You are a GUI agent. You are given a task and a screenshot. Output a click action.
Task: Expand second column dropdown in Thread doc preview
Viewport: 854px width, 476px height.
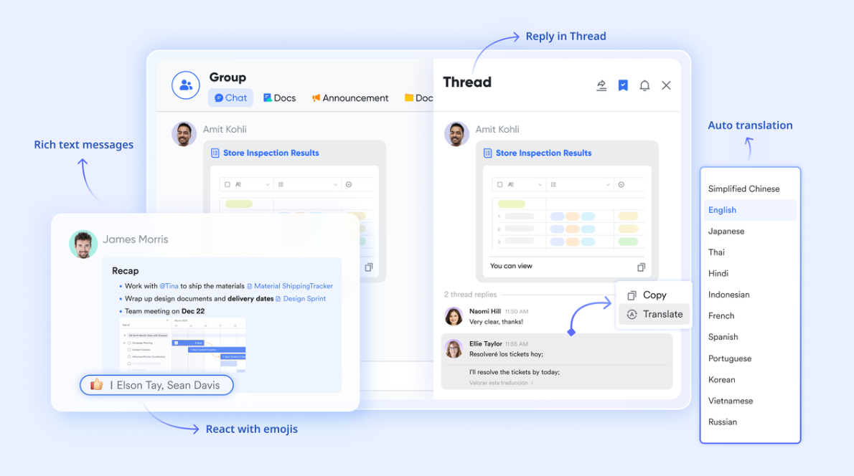click(608, 185)
